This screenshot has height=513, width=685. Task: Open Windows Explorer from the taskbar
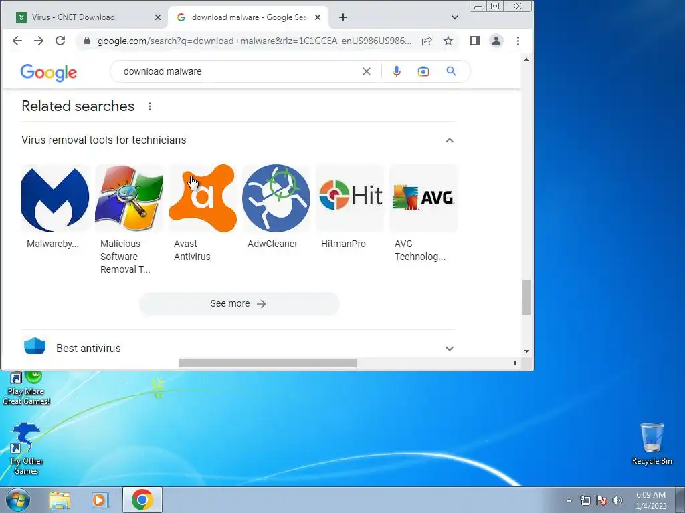point(60,500)
